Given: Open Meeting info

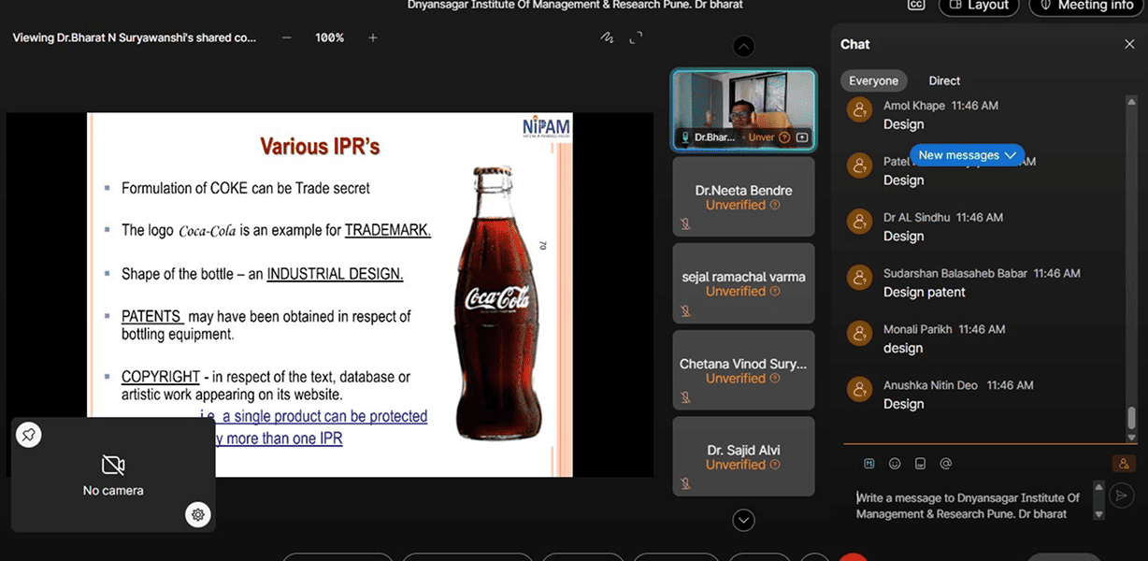Looking at the screenshot, I should (1085, 6).
